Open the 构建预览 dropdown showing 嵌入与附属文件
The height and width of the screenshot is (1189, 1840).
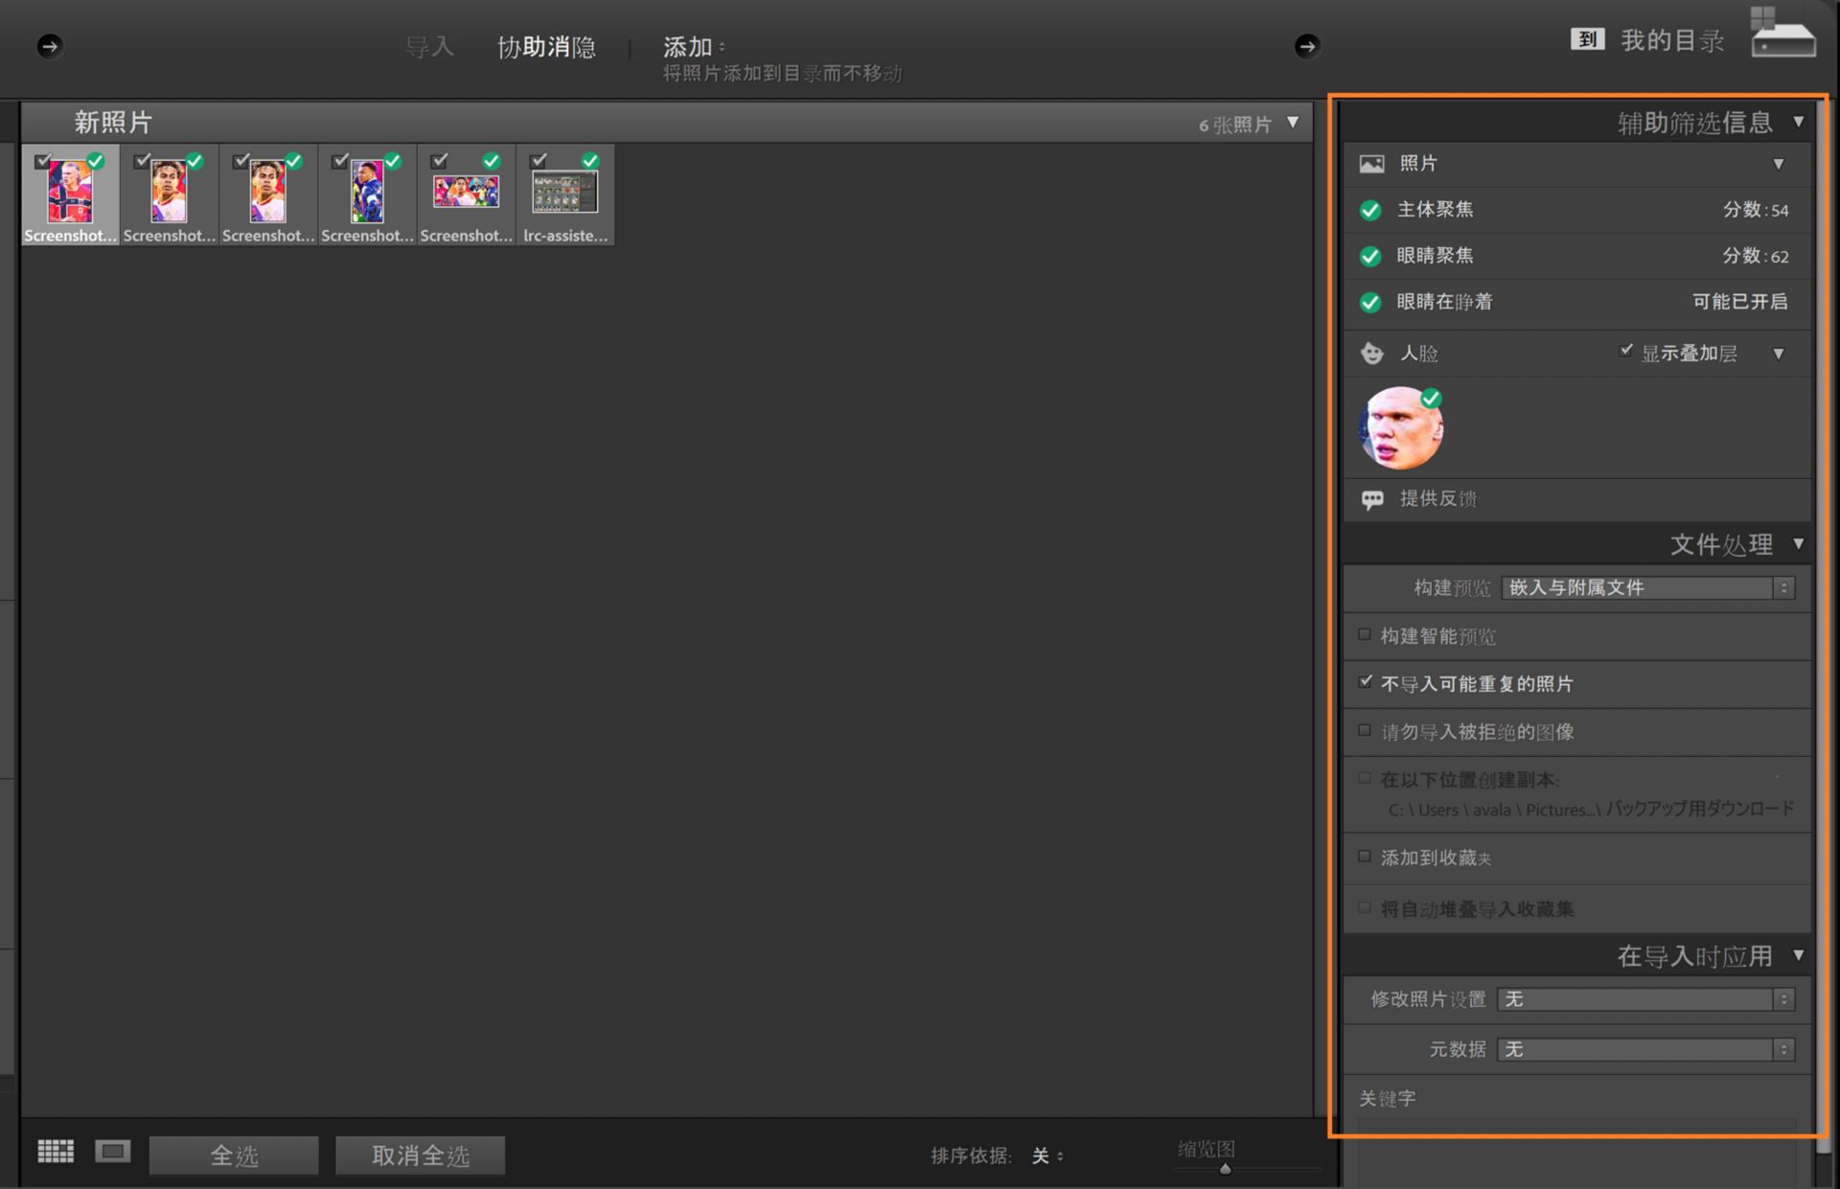[x=1647, y=587]
